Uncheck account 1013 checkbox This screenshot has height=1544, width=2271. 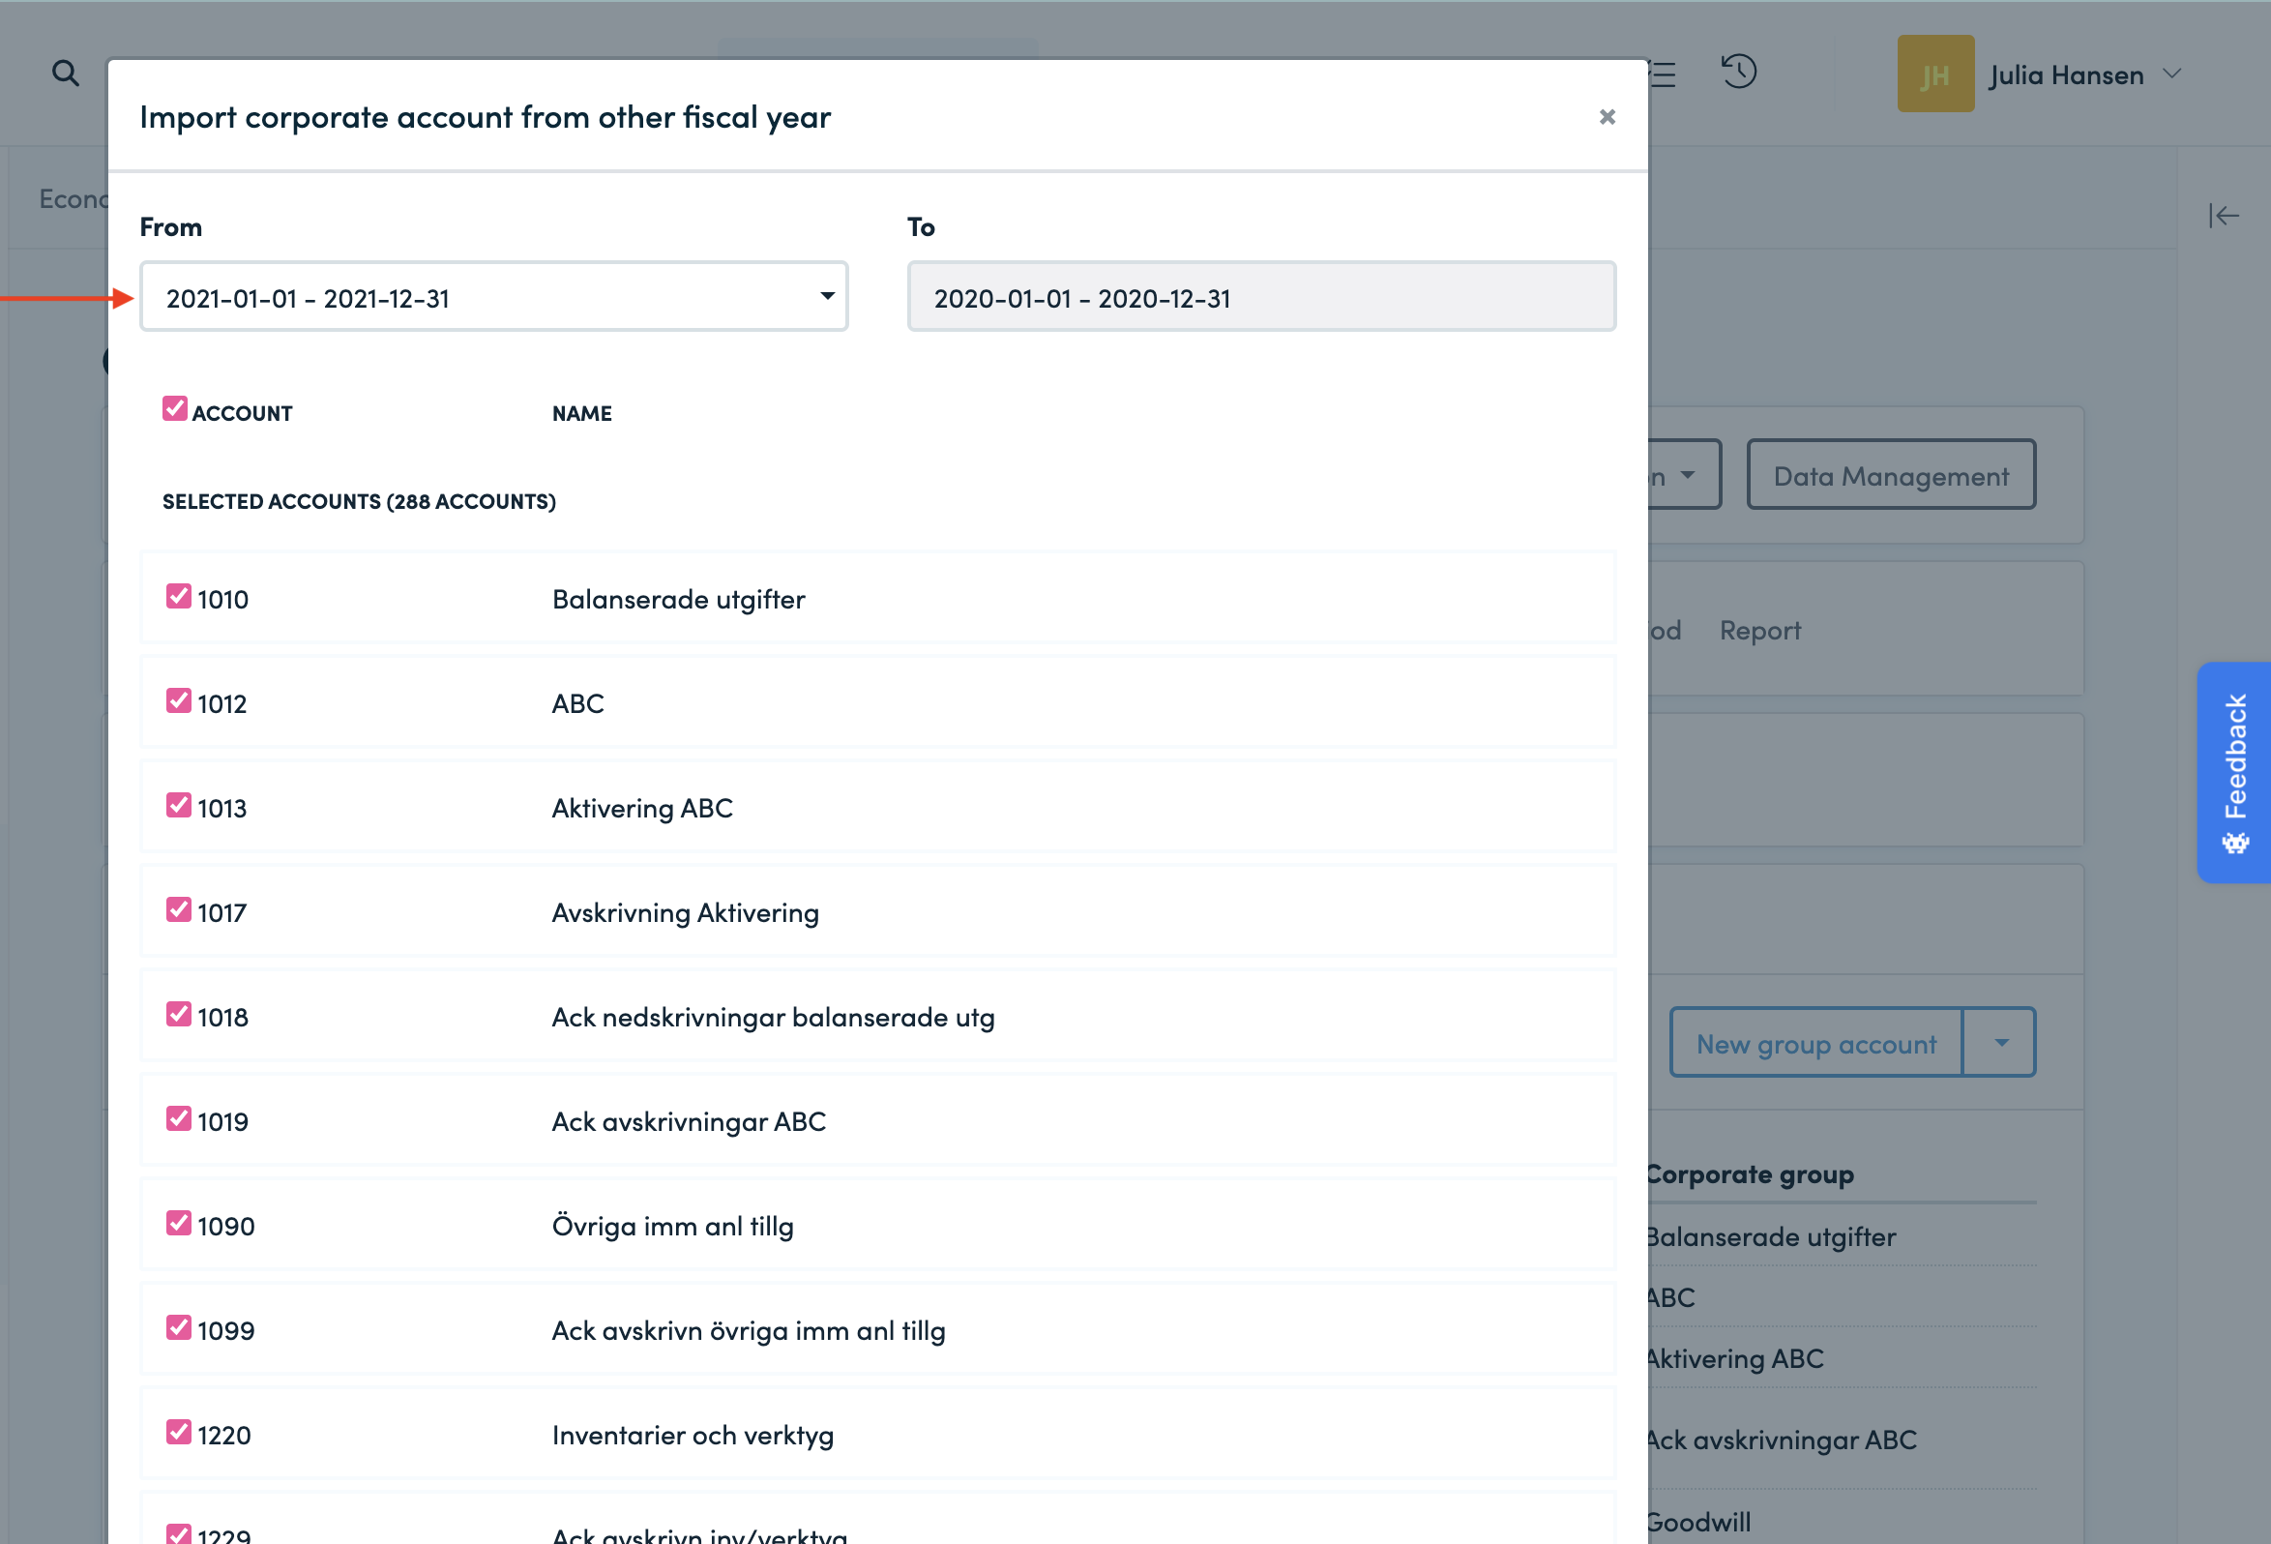(179, 805)
